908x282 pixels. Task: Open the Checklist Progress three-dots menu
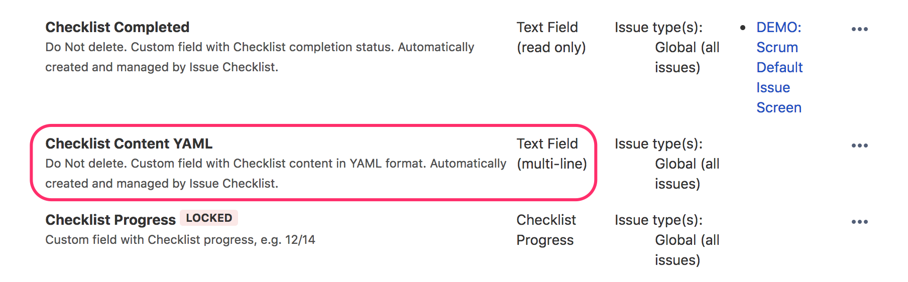[859, 222]
